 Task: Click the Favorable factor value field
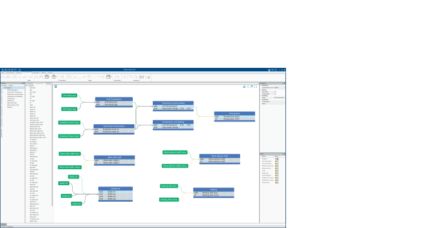pos(279,92)
